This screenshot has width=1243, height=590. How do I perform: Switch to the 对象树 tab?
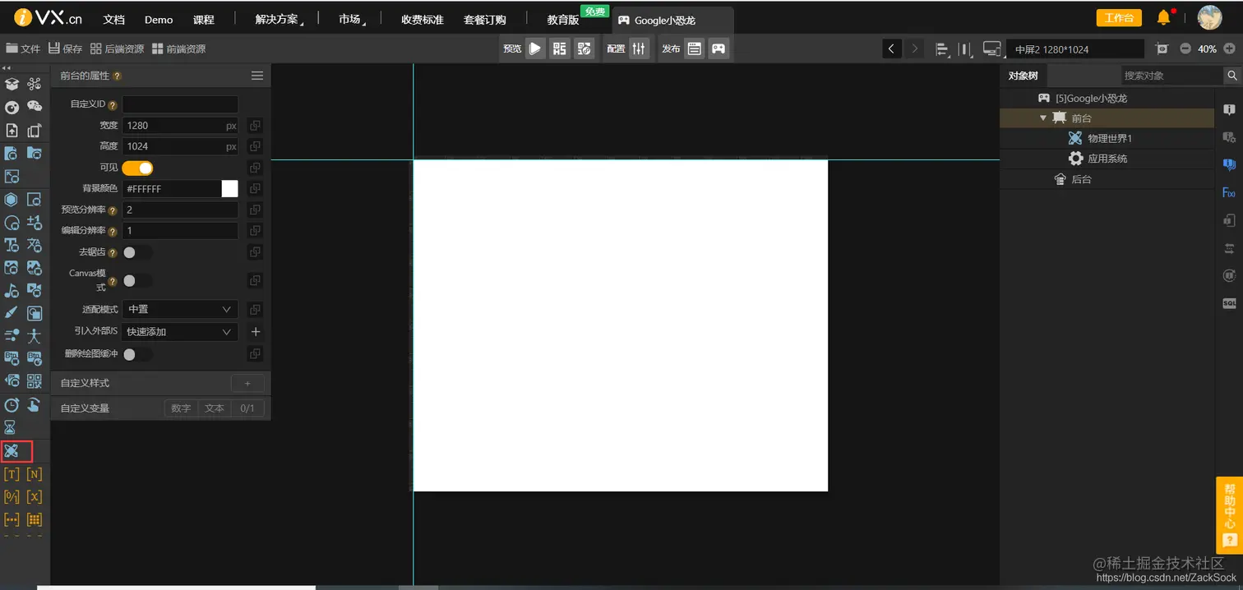pos(1024,76)
